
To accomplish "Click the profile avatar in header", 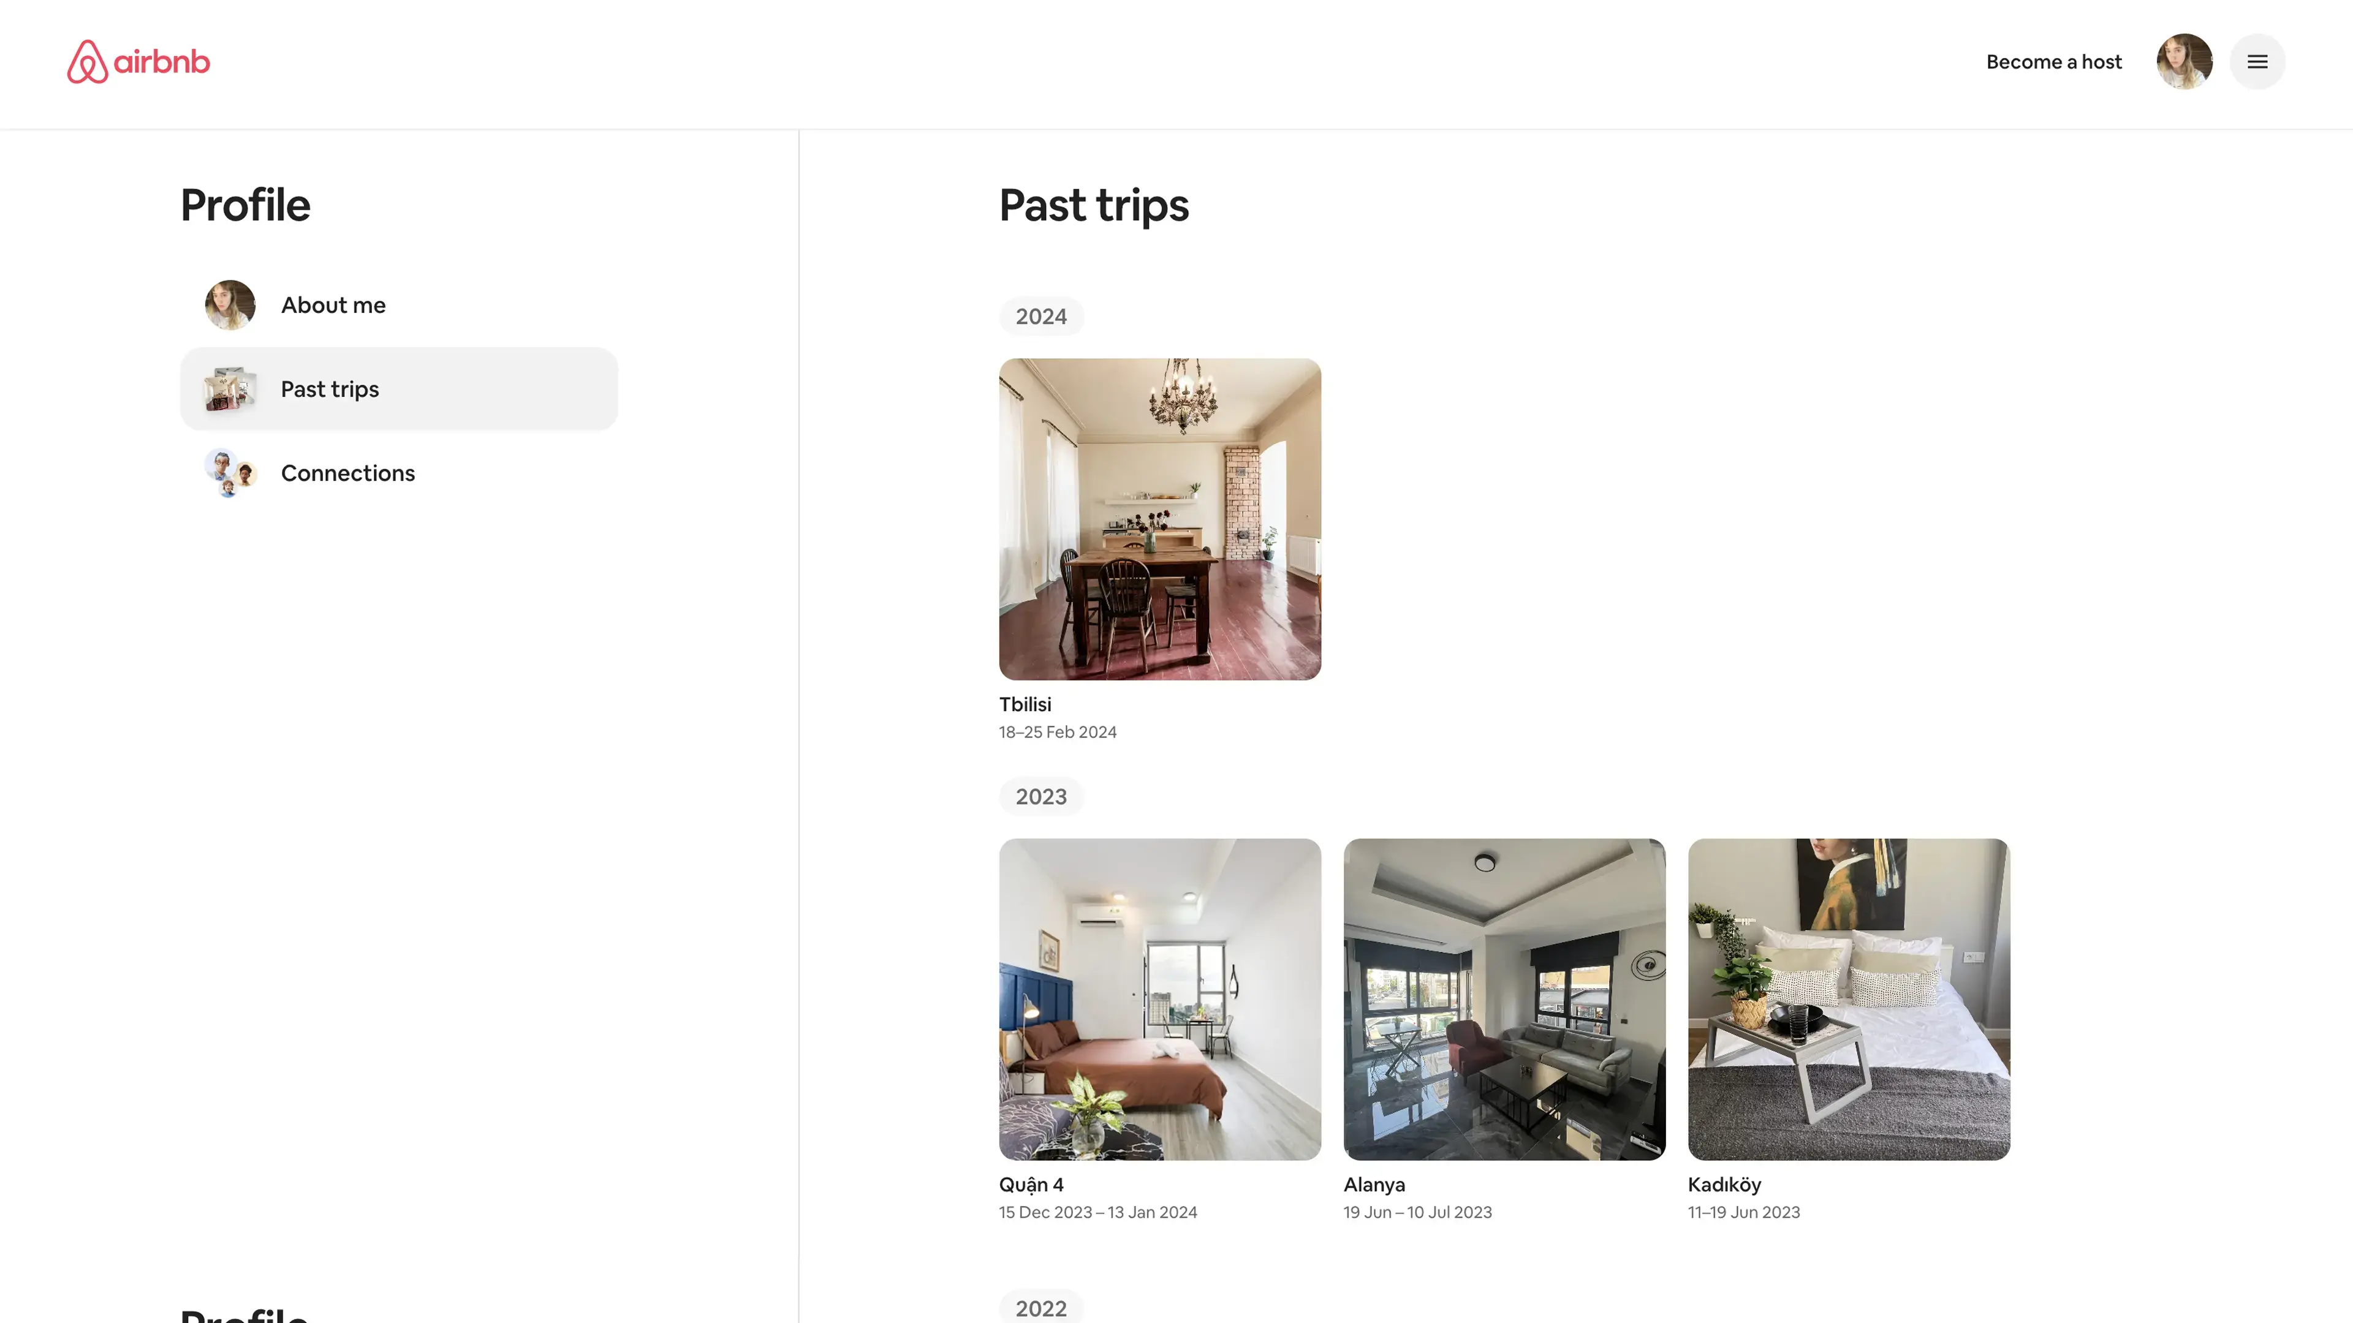I will click(x=2184, y=61).
